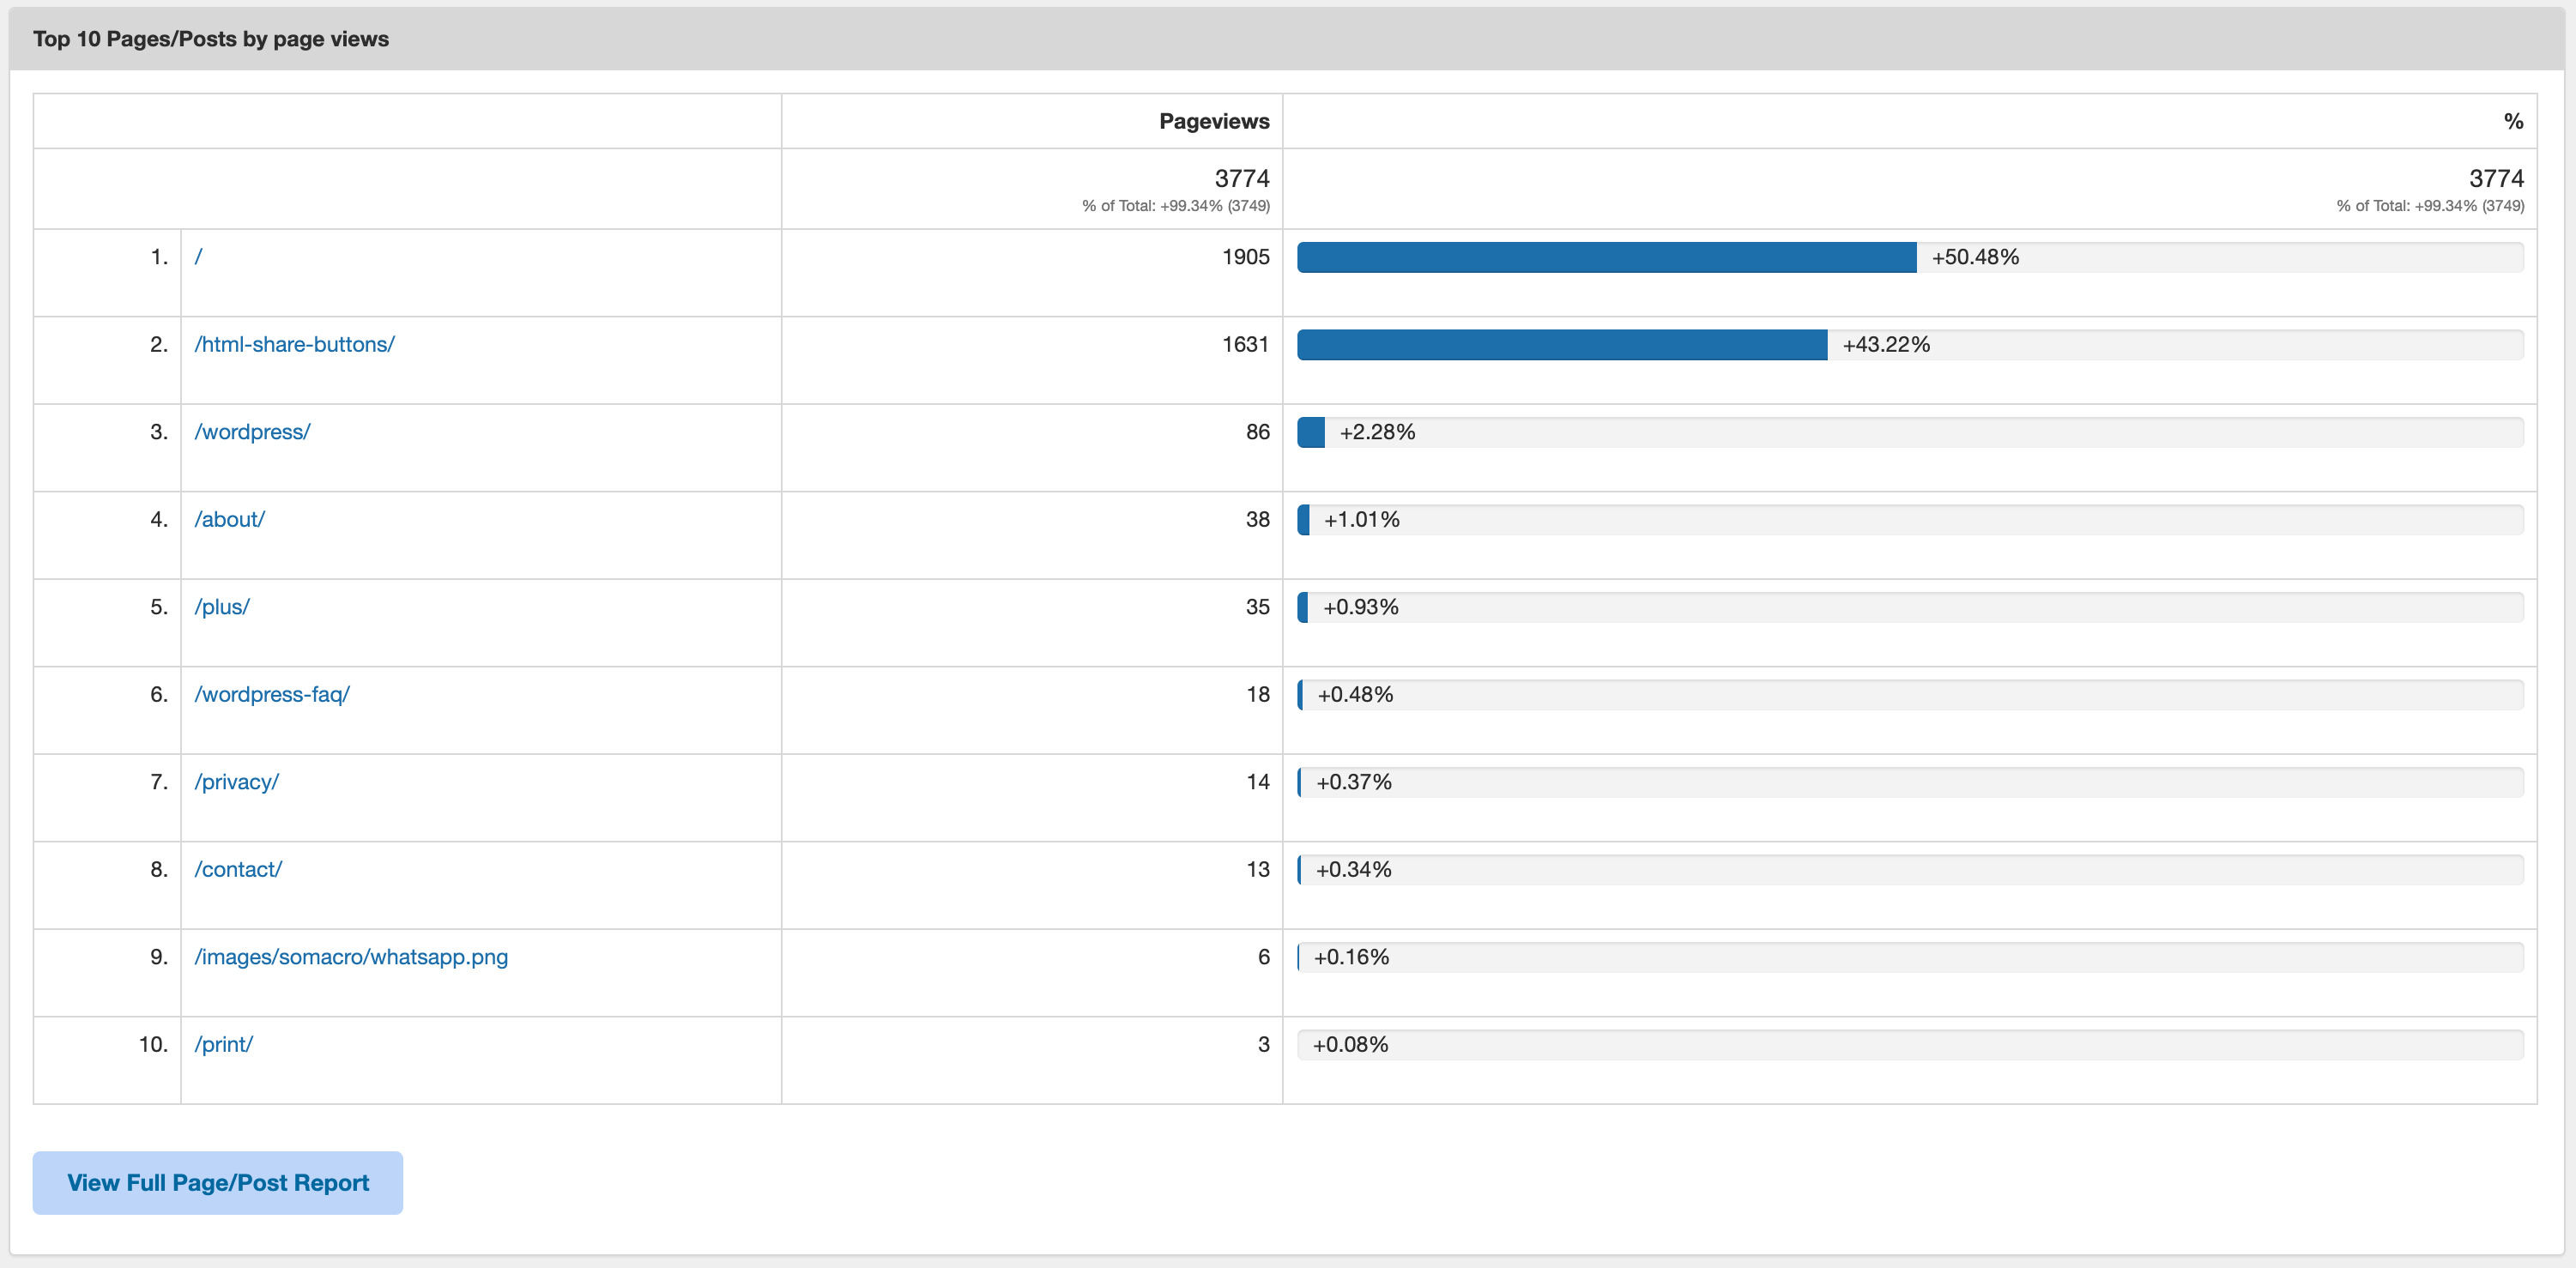The image size is (2576, 1268).
Task: Click the 38 pageviews value
Action: click(1257, 519)
